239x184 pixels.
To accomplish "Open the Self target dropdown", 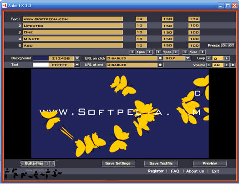I will (188, 58).
